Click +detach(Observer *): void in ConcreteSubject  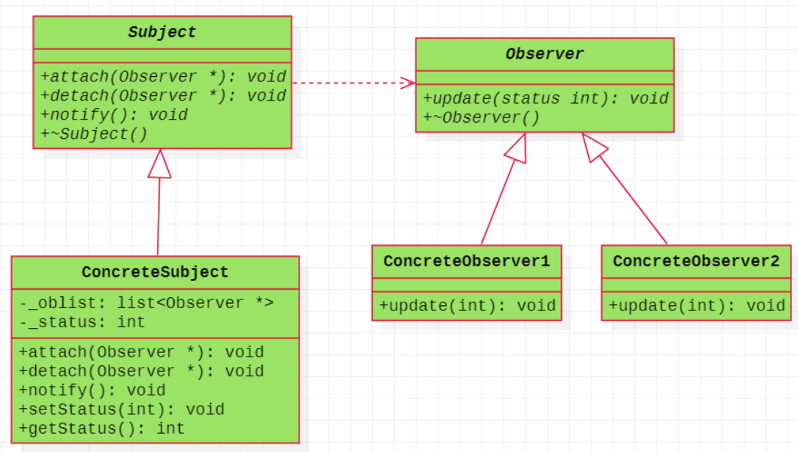pyautogui.click(x=142, y=371)
